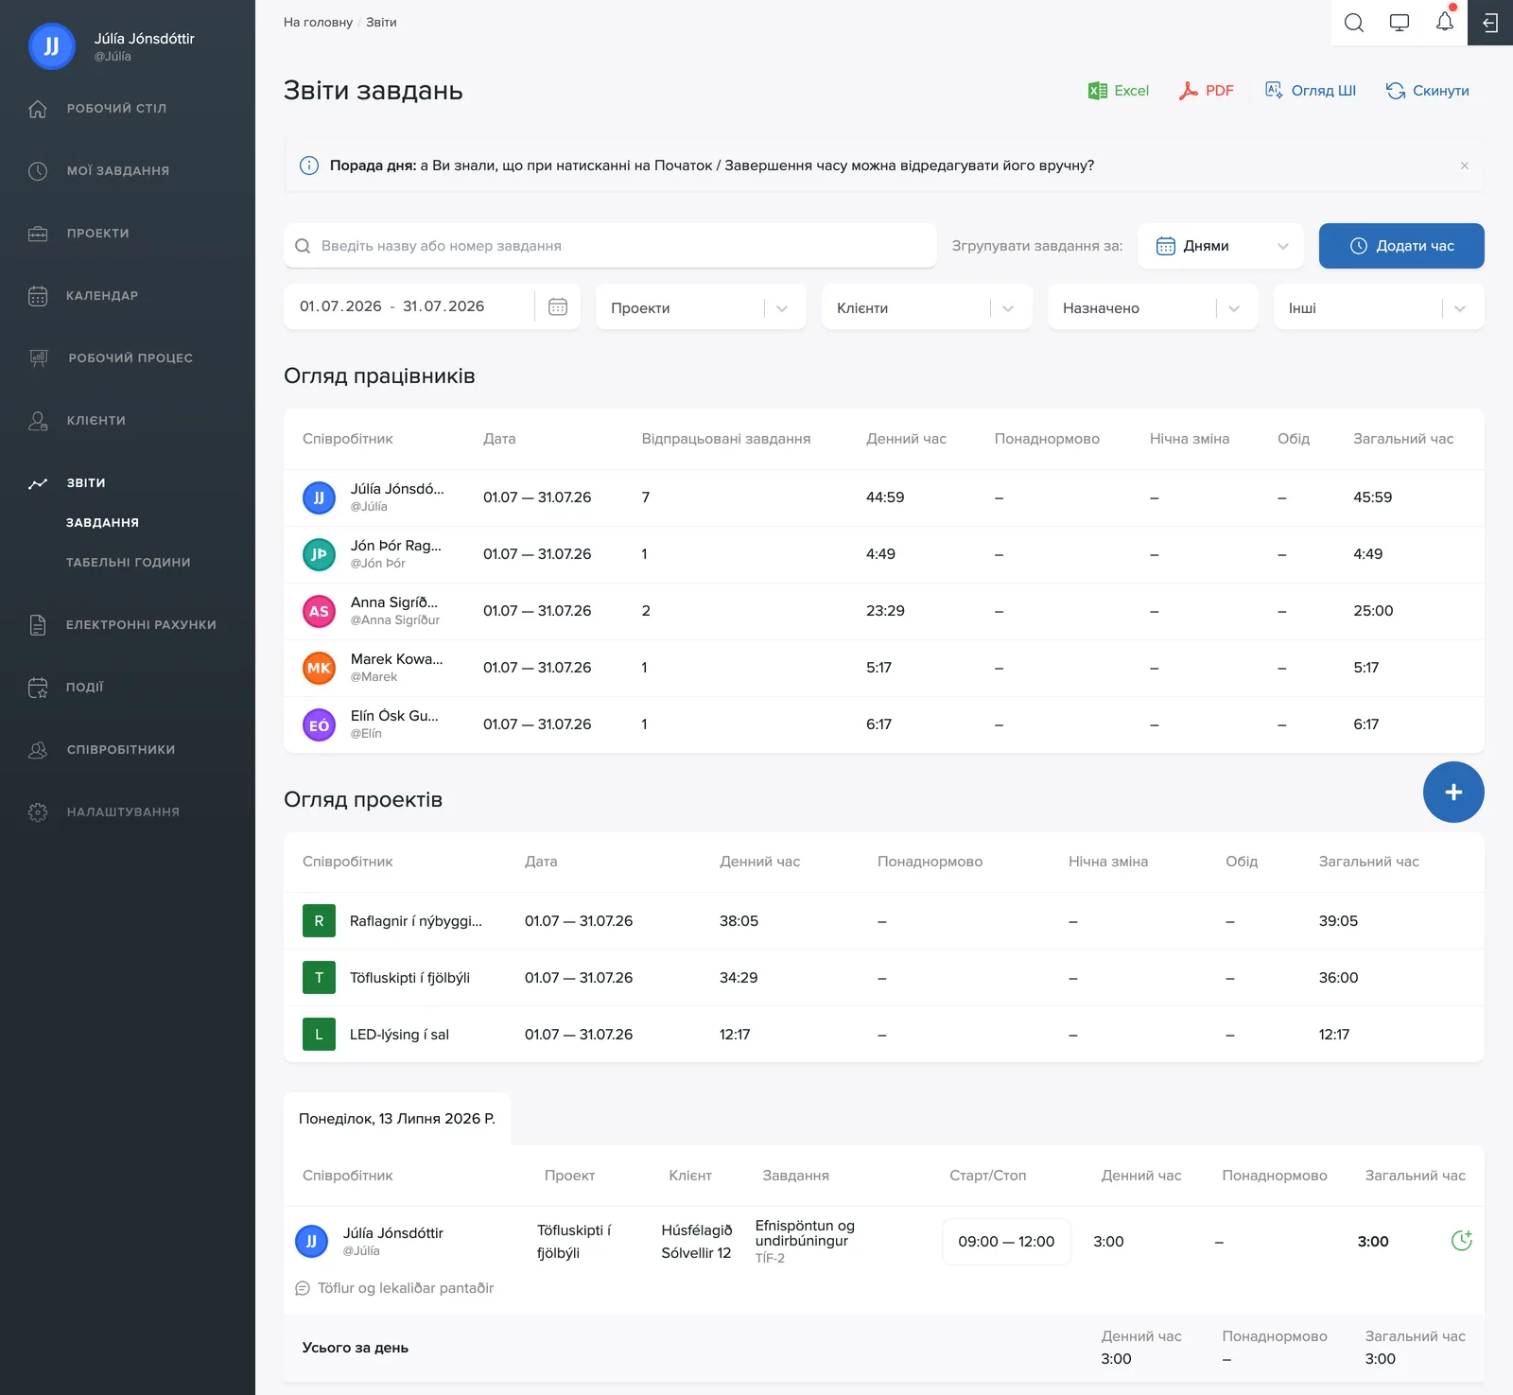
Task: Click the blue plus floating button
Action: tap(1453, 792)
